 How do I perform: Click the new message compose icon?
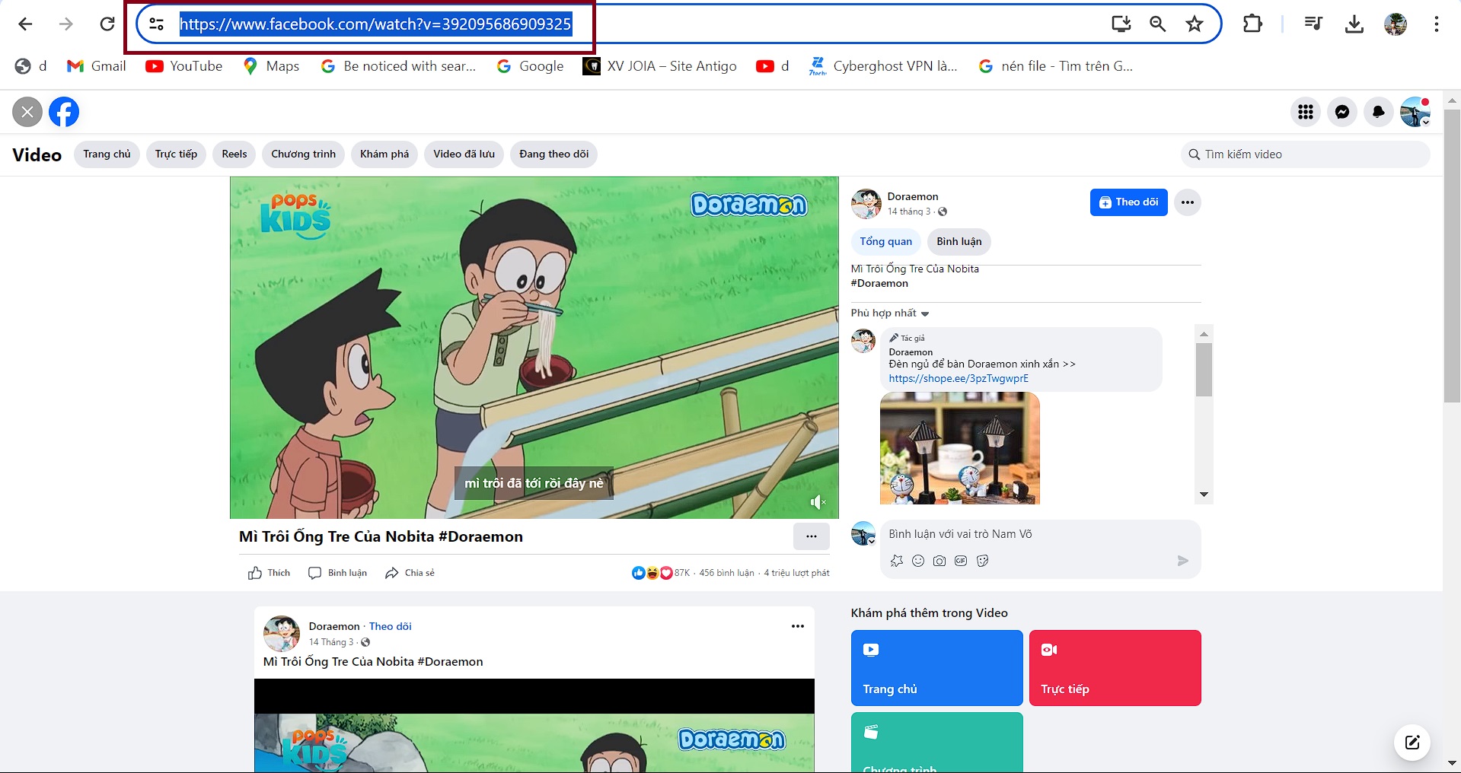1412,743
